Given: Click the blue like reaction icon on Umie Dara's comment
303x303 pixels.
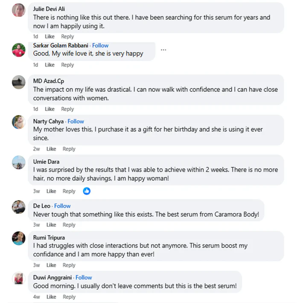Looking at the screenshot, I should [x=87, y=191].
